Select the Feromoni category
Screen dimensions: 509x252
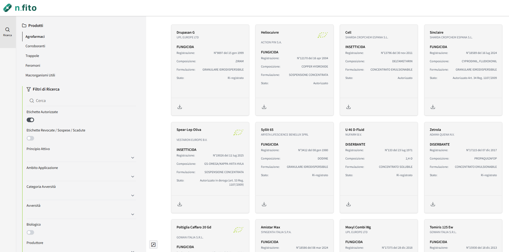click(33, 66)
